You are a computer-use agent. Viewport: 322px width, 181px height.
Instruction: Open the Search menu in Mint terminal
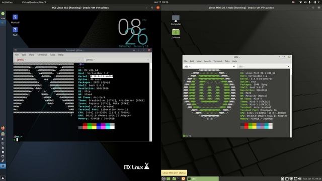pyautogui.click(x=207, y=61)
